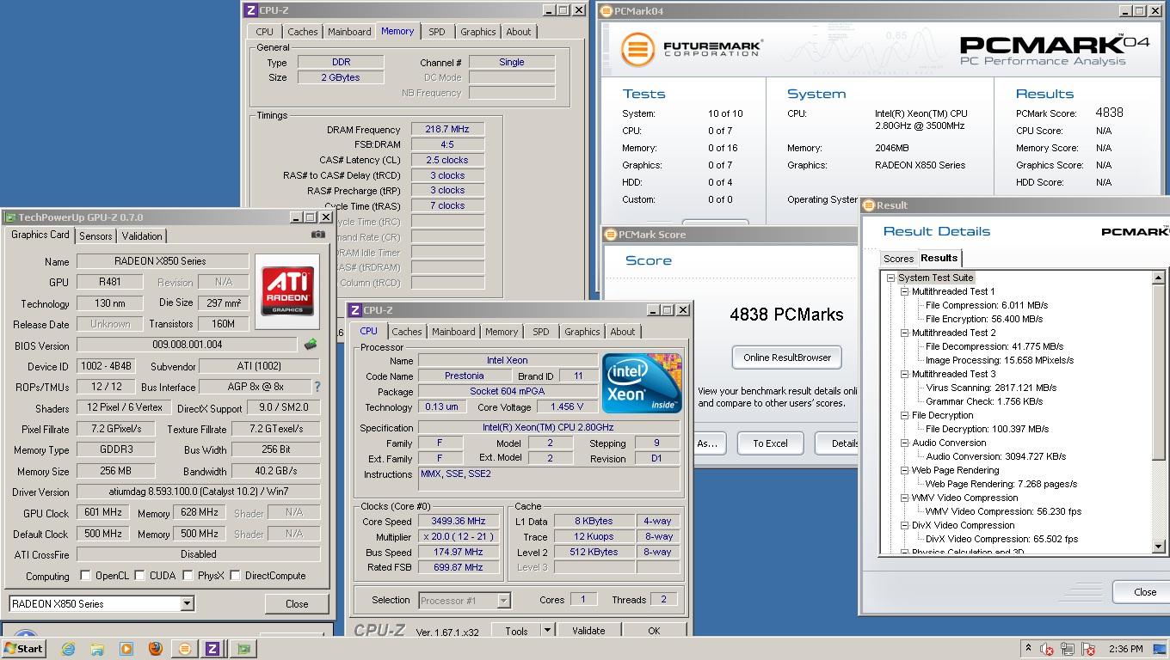The height and width of the screenshot is (660, 1170).
Task: Click the PCMark Score window title icon
Action: (x=610, y=235)
